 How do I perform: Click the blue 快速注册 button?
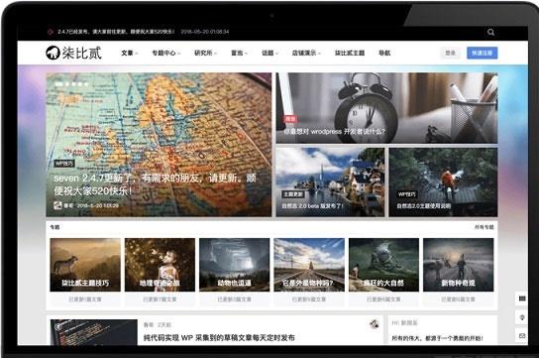click(x=482, y=53)
